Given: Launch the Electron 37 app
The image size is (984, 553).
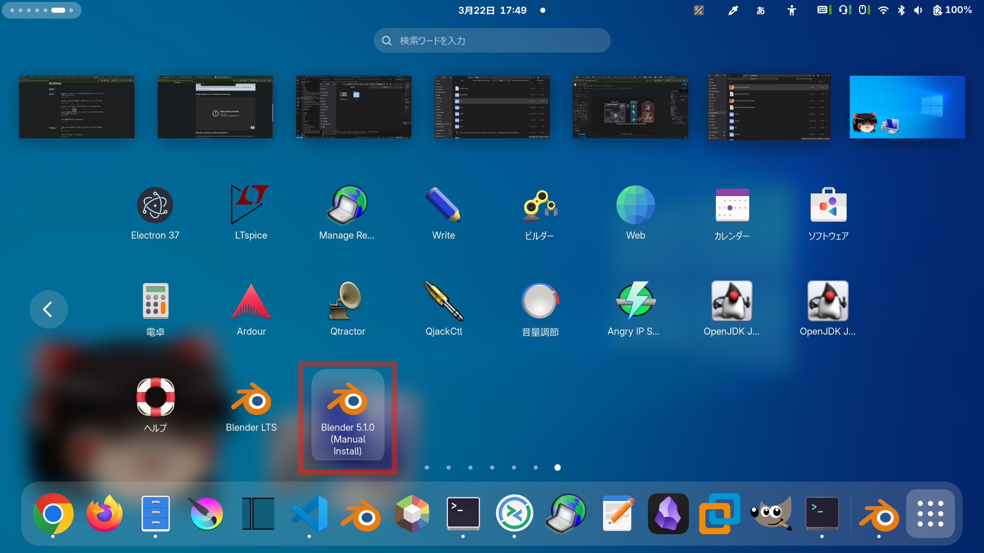Looking at the screenshot, I should [x=155, y=213].
